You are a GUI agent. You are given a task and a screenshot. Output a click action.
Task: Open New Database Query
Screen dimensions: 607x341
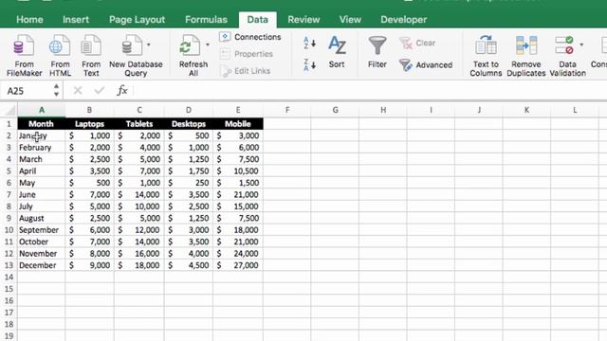pyautogui.click(x=136, y=55)
